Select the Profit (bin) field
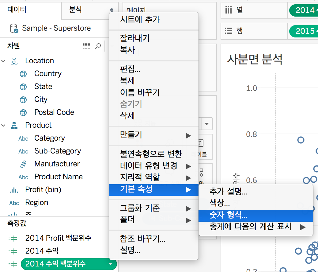Viewport: 318px width, 272px height. tap(43, 190)
